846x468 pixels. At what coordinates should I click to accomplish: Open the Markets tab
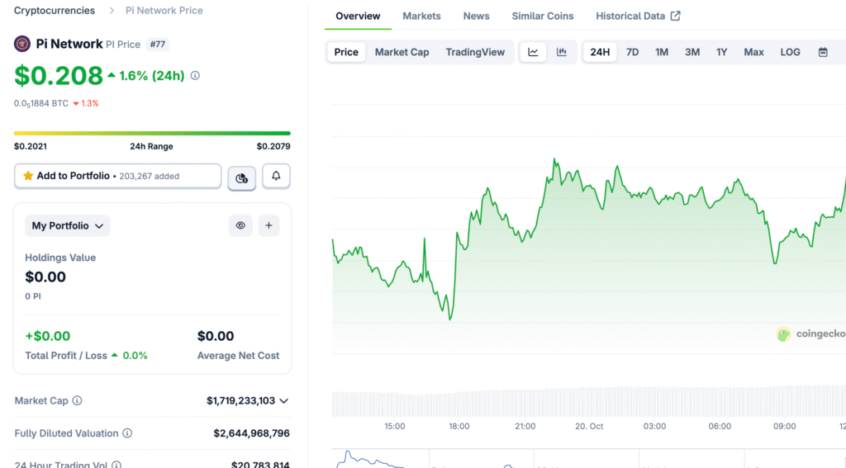pos(421,16)
